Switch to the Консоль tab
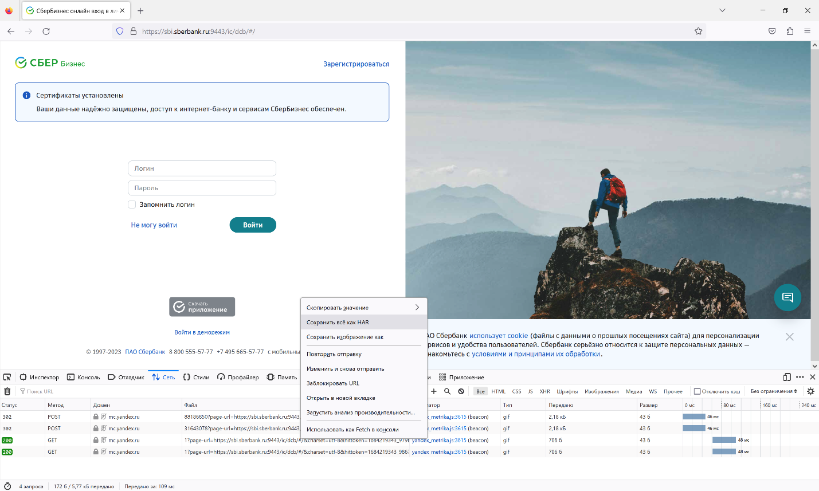819x491 pixels. [x=84, y=377]
